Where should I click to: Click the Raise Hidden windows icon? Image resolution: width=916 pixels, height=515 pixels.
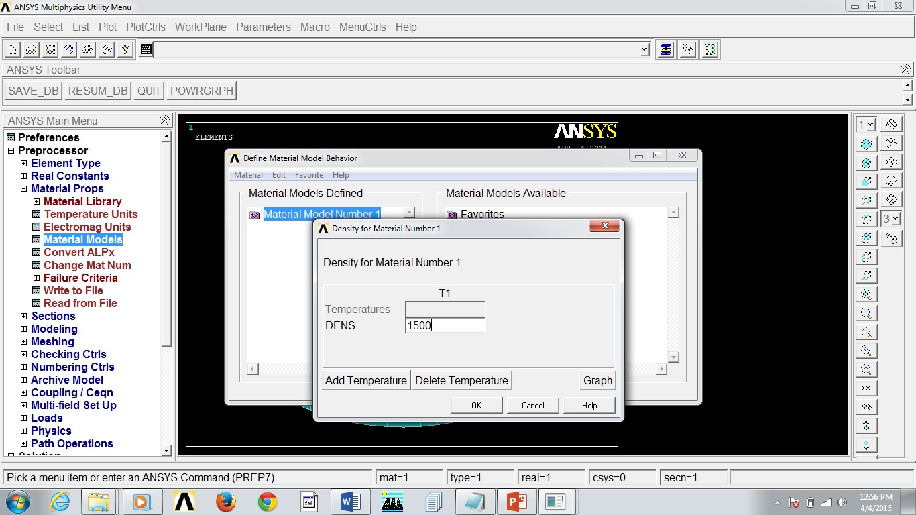665,50
